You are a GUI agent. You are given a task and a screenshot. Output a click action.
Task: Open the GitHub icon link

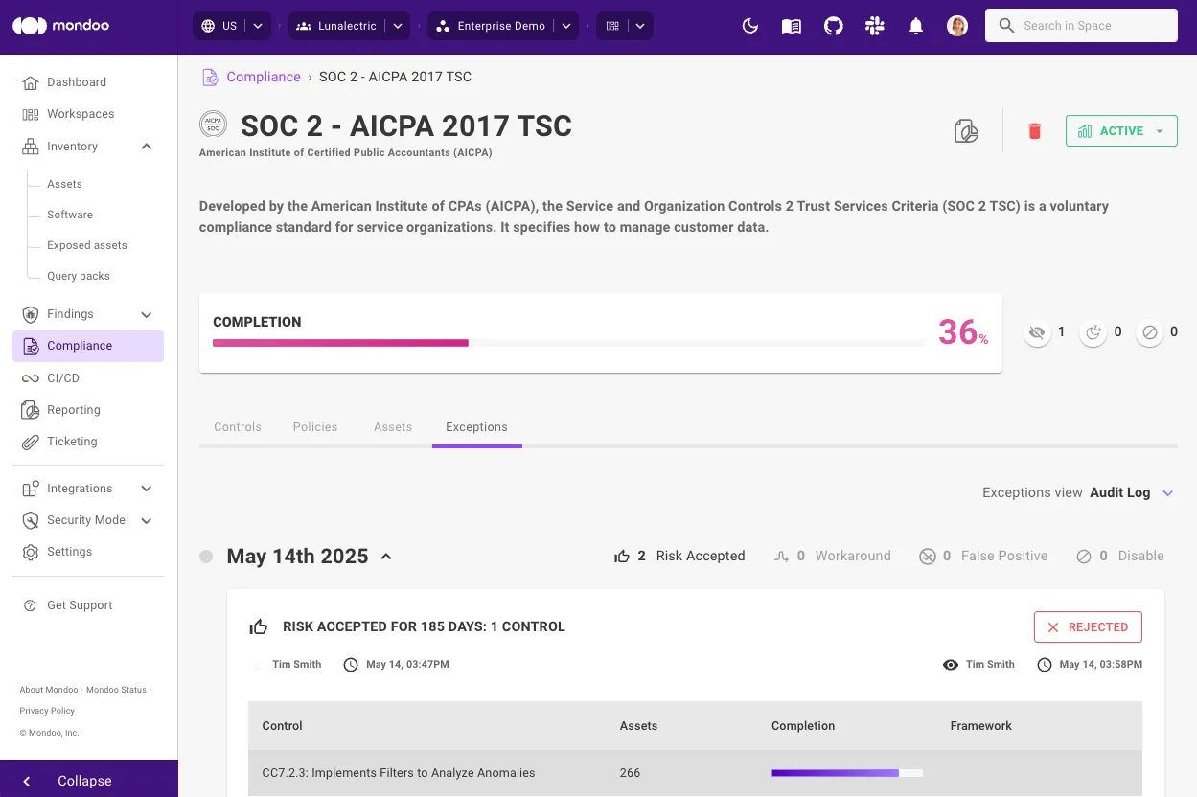tap(834, 26)
